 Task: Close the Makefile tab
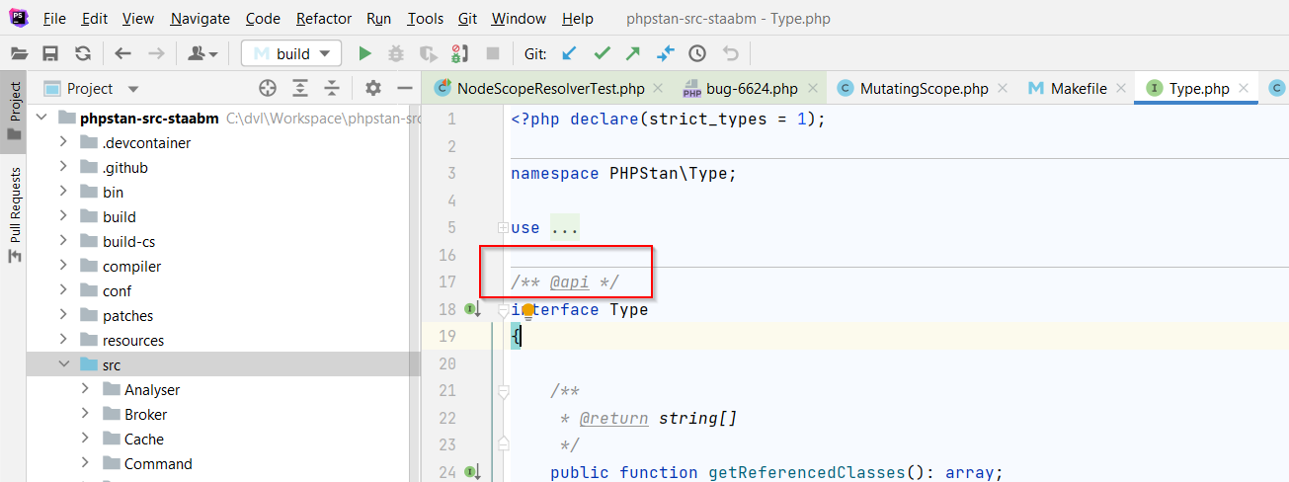[x=1121, y=88]
